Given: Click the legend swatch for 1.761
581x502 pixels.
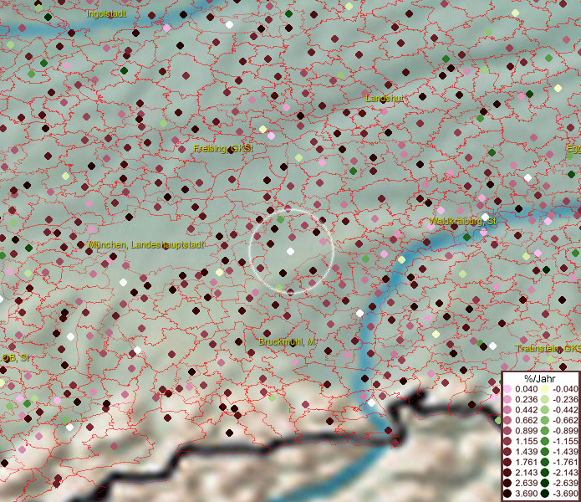Looking at the screenshot, I should coord(507,463).
